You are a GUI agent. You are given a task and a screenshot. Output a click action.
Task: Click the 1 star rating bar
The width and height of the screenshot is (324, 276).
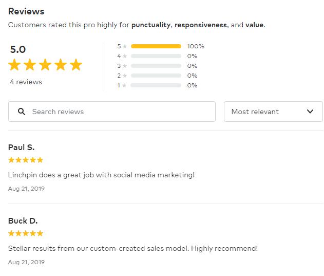coord(156,85)
